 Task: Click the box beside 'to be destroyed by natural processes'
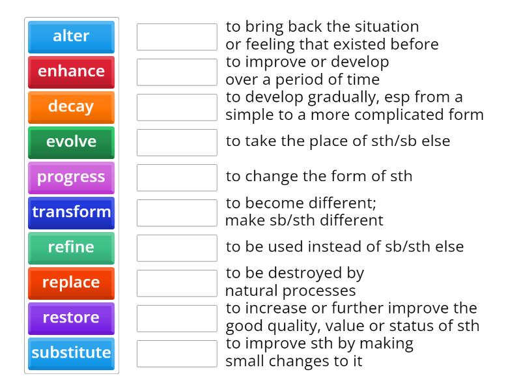(x=176, y=283)
